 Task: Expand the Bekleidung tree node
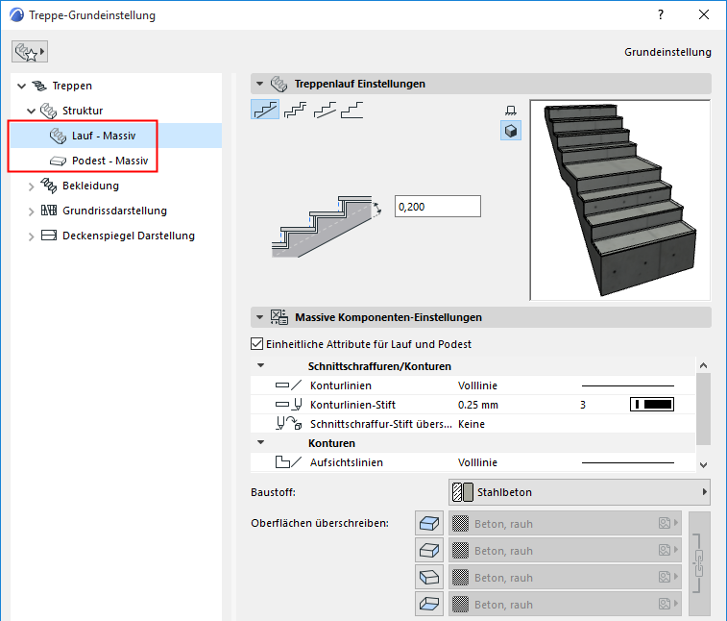[x=31, y=186]
